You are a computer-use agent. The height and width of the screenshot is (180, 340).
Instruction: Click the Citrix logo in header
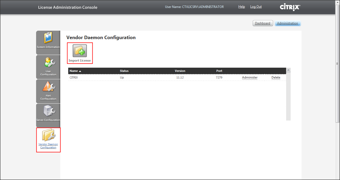coord(290,7)
